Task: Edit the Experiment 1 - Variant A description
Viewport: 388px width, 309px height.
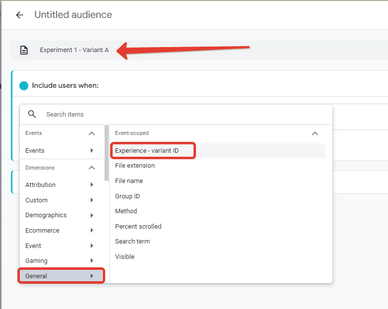Action: tap(74, 50)
